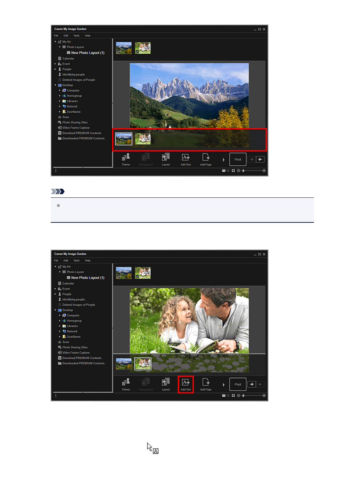This screenshot has width=345, height=489.
Task: Click the large family photo in edit area
Action: point(189,321)
